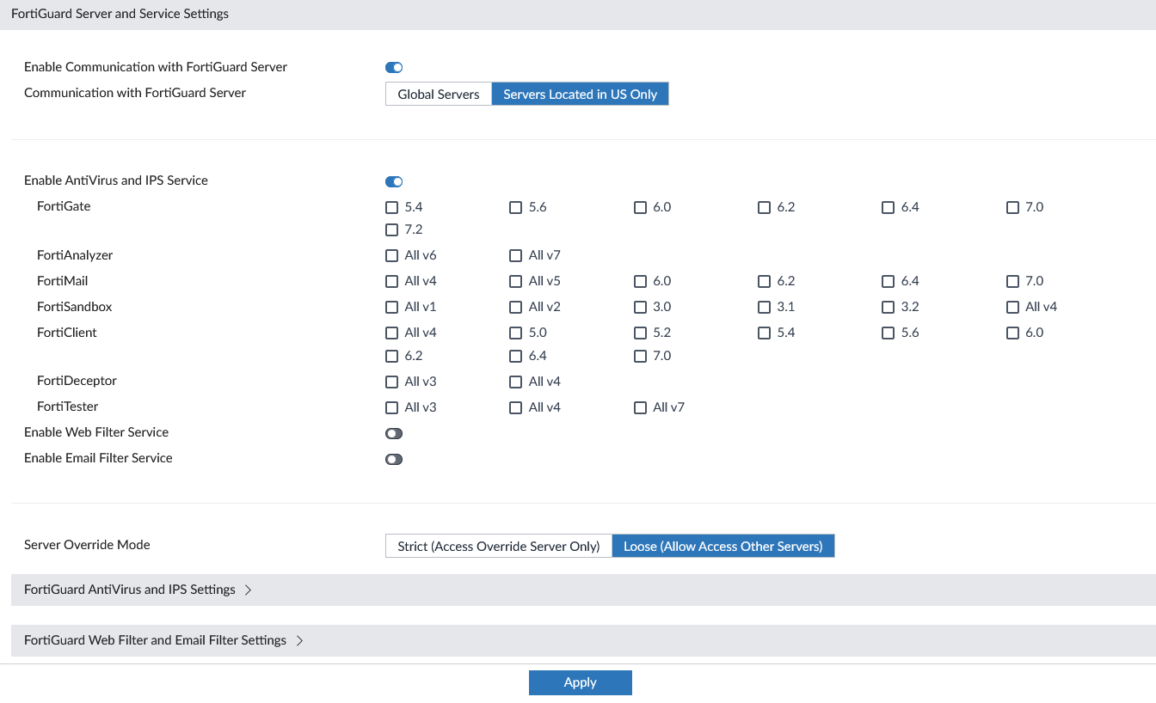
Task: Tick FortiTester All v7 checkbox
Action: point(640,408)
